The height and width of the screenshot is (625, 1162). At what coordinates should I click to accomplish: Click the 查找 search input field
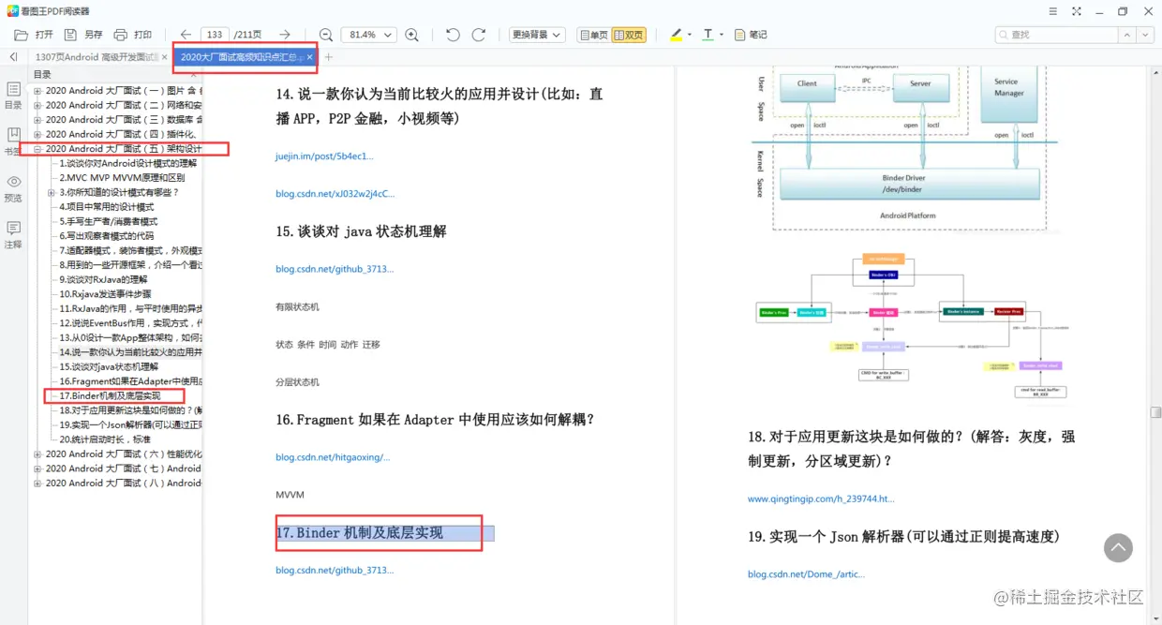coord(1056,35)
